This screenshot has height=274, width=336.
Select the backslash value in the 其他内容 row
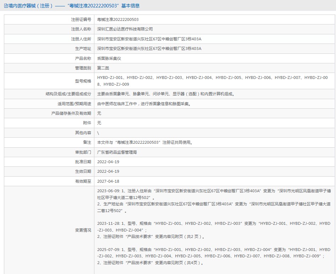tap(98, 133)
